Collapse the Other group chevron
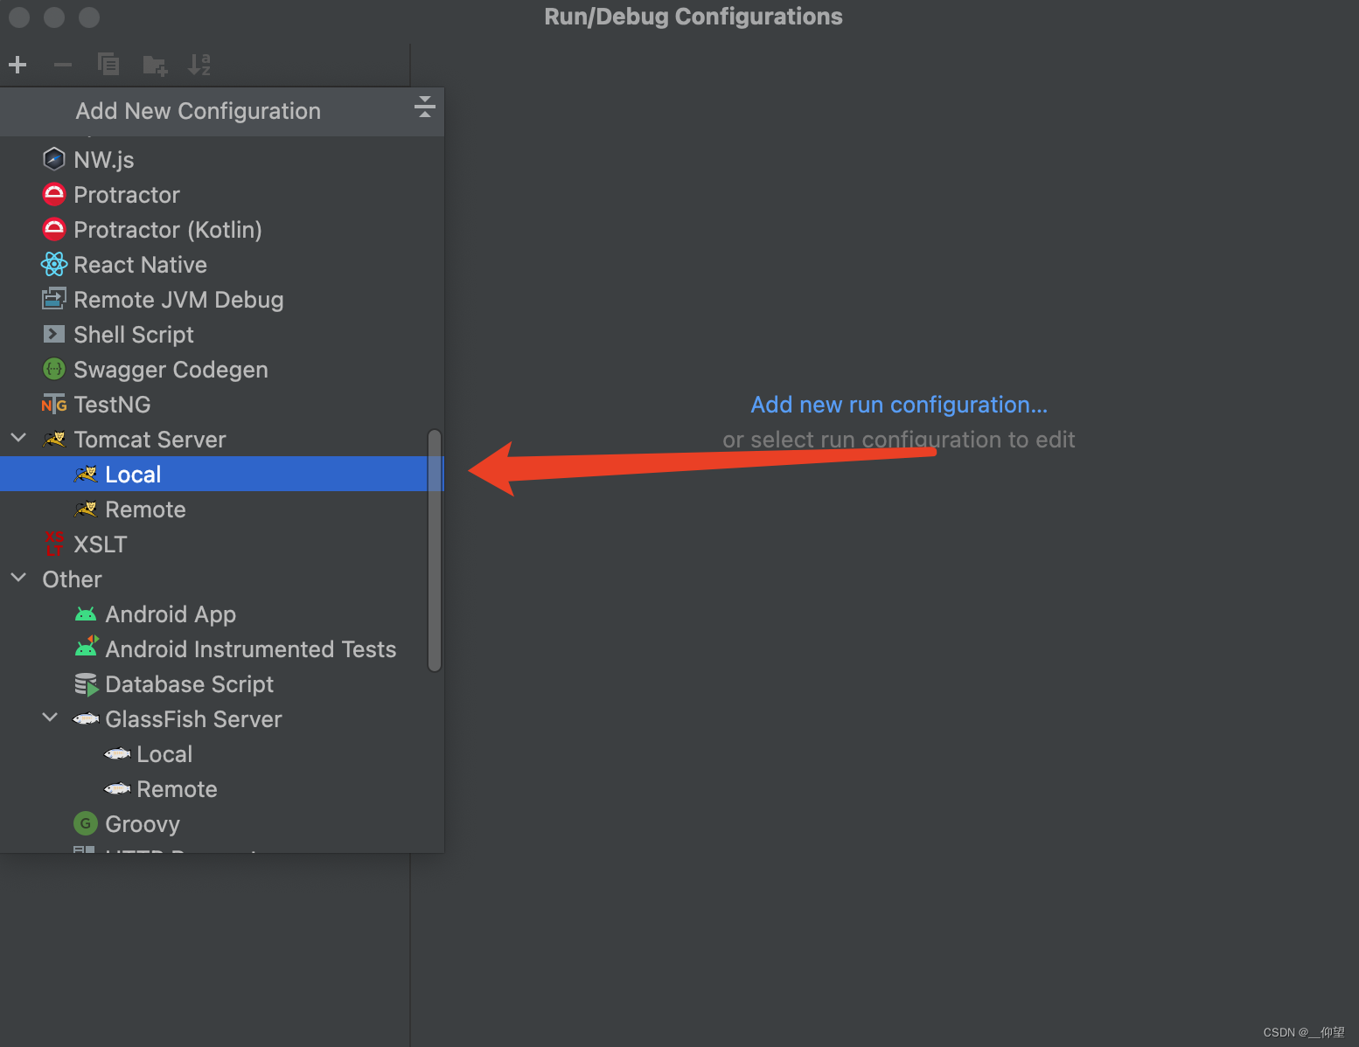The image size is (1359, 1047). tap(18, 578)
